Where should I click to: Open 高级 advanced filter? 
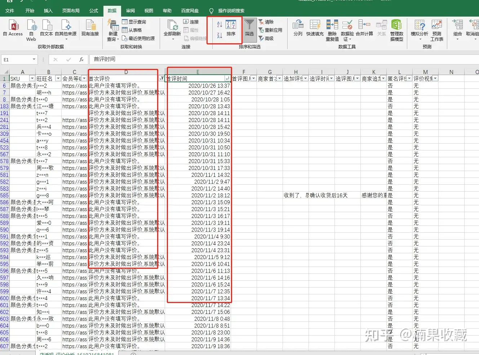point(266,38)
